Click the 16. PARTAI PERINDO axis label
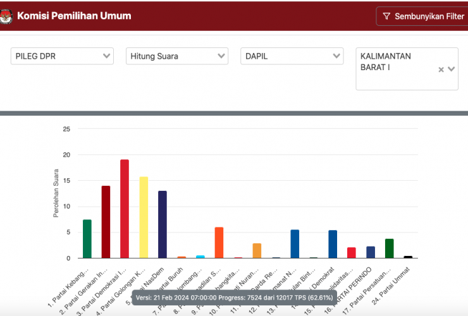The image size is (468, 316). 361,279
